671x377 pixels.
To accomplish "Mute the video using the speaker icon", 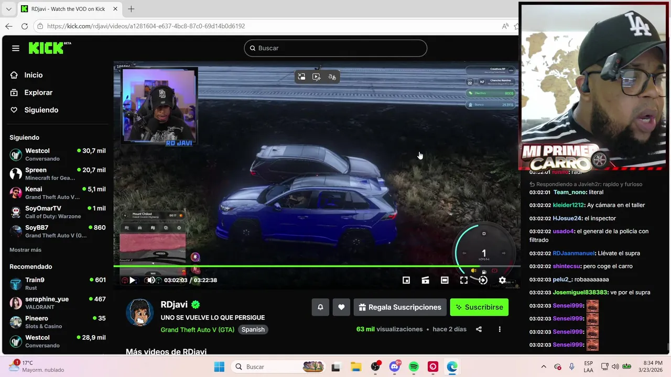I will 151,280.
